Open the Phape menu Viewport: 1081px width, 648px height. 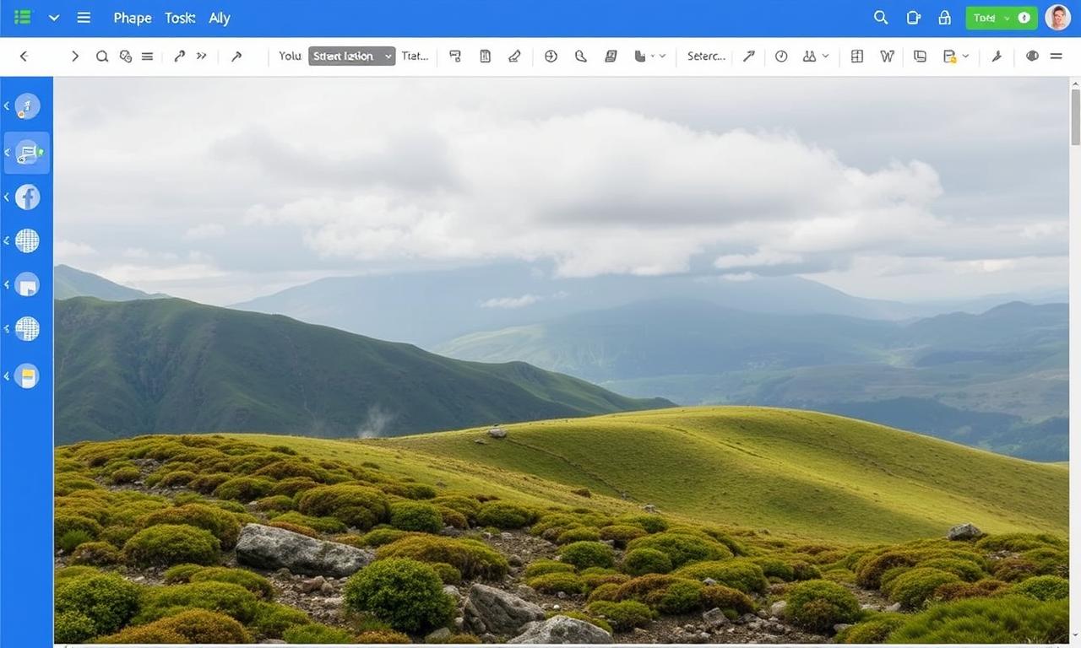tap(133, 18)
